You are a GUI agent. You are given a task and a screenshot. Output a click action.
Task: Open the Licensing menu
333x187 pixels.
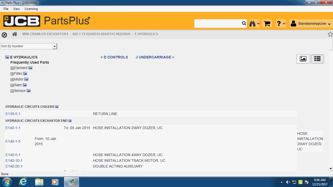click(x=31, y=9)
